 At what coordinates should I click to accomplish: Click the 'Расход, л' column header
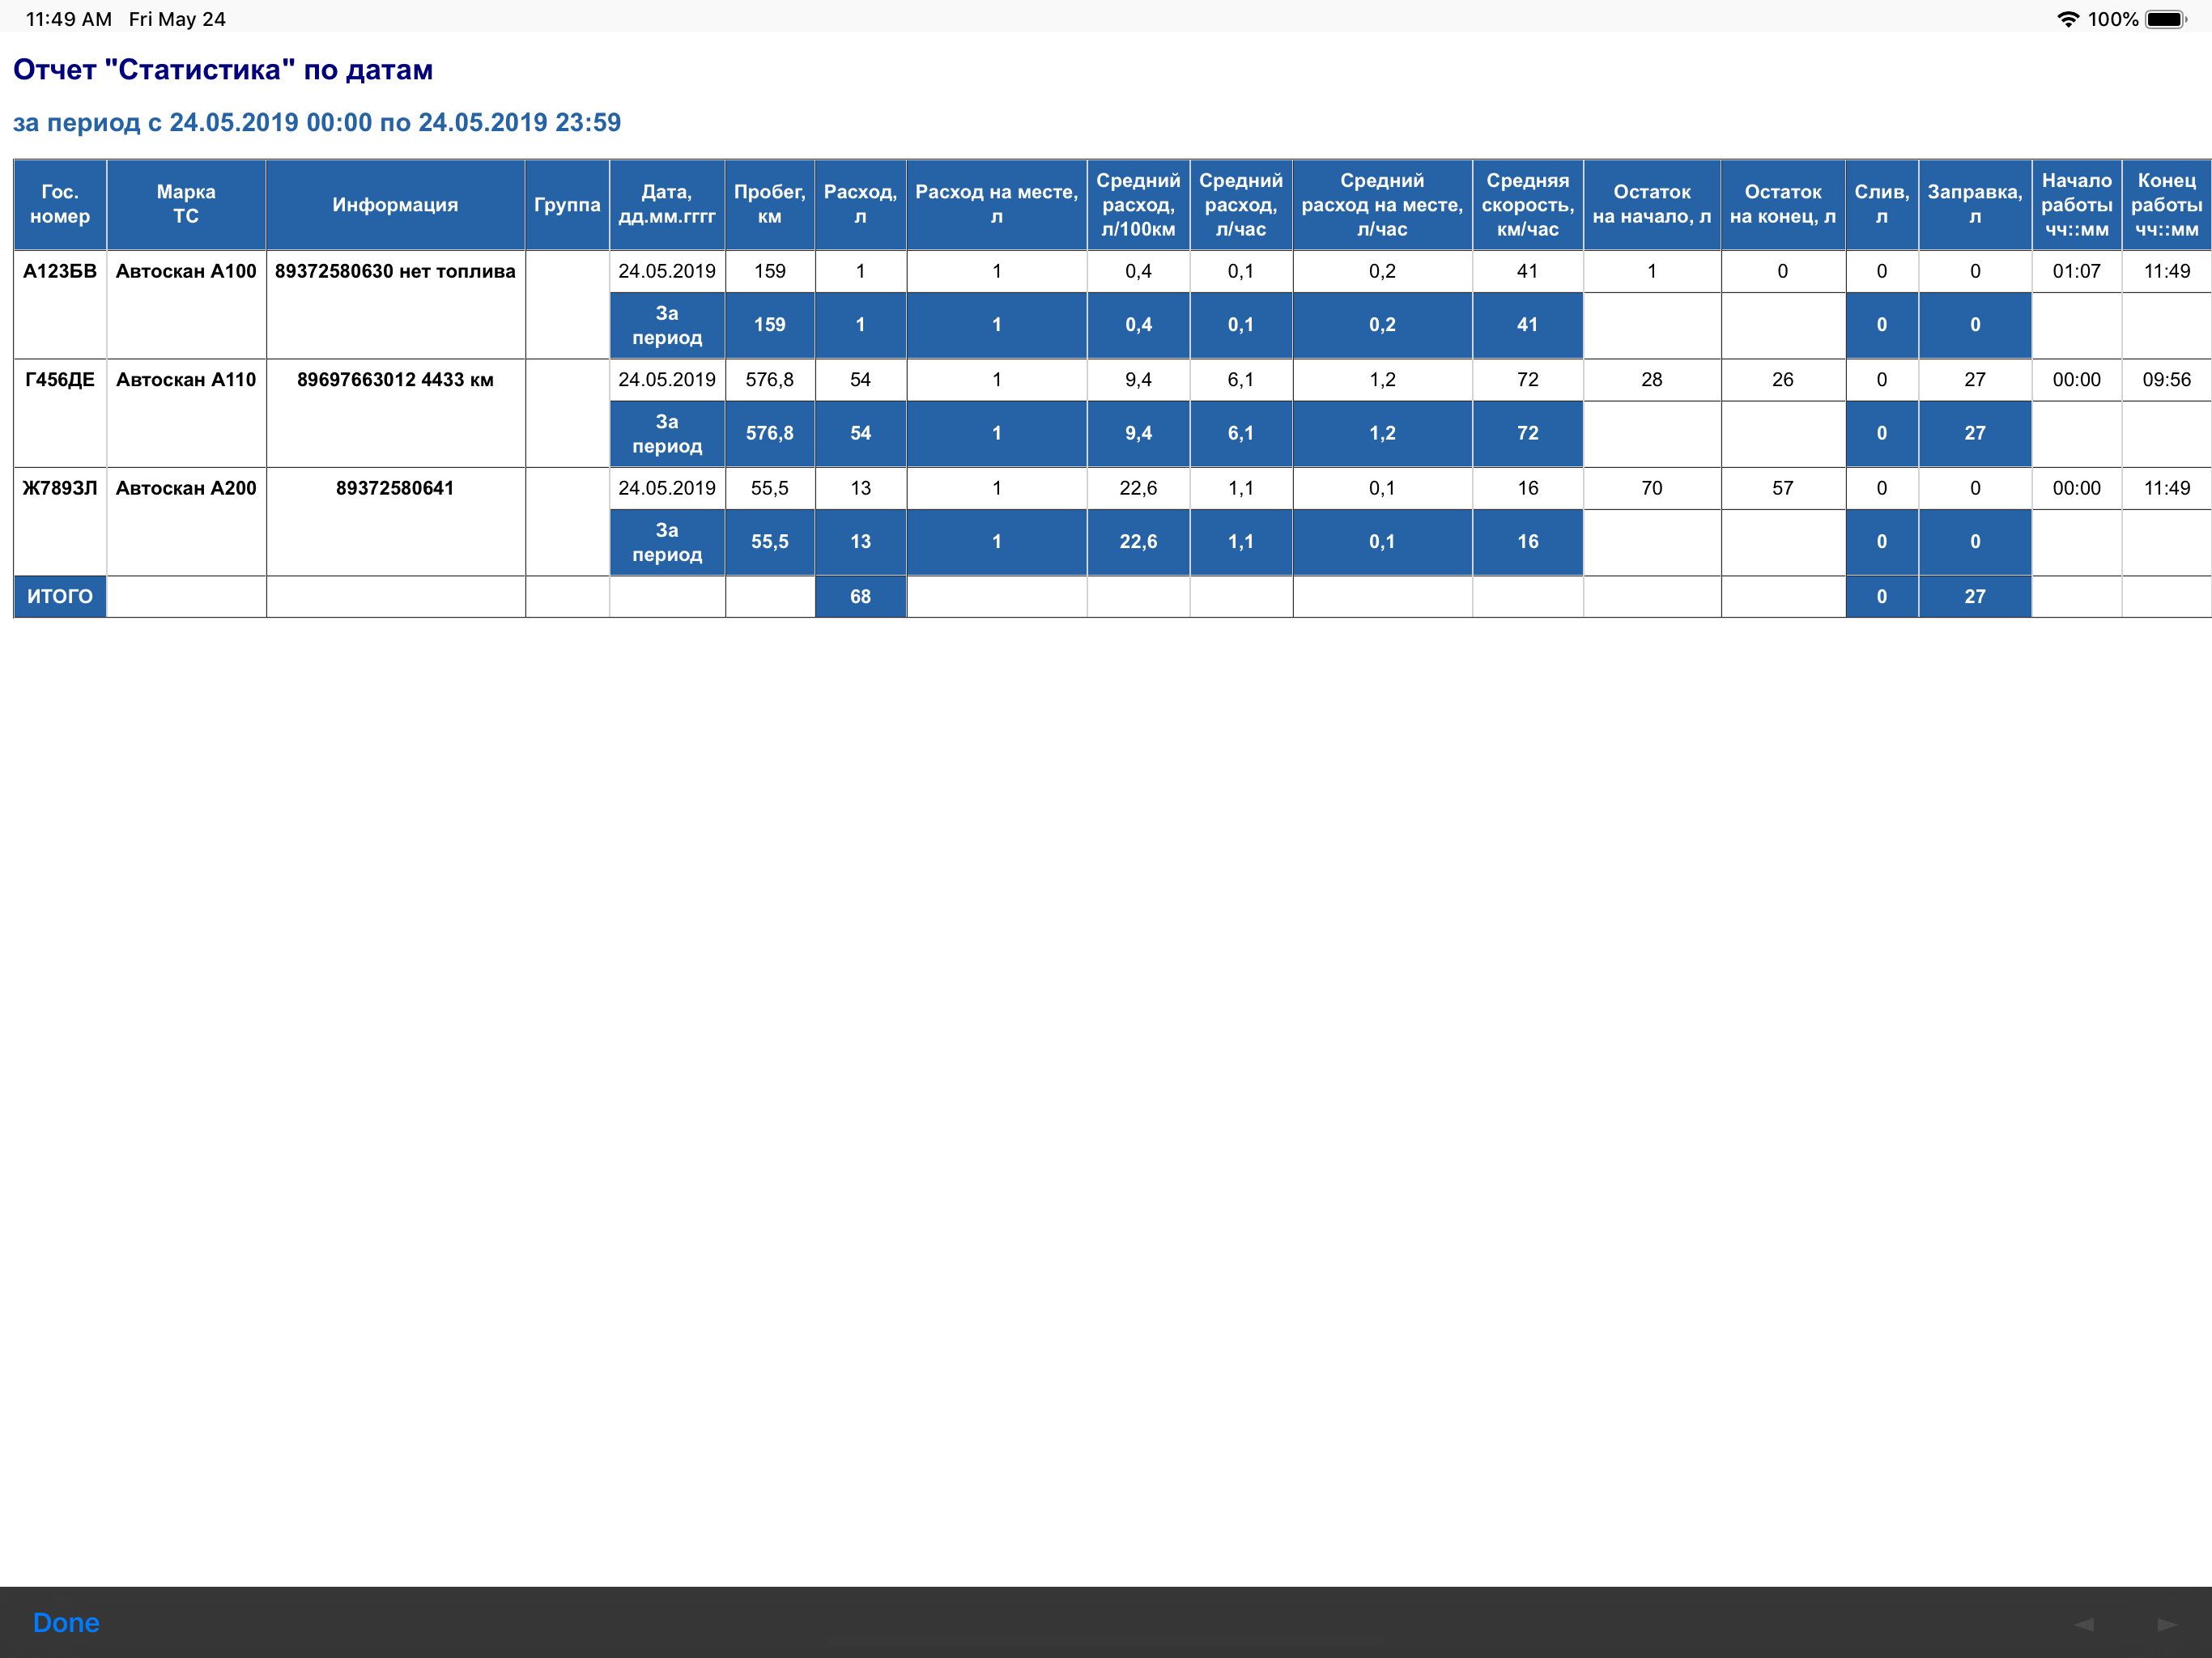[860, 204]
